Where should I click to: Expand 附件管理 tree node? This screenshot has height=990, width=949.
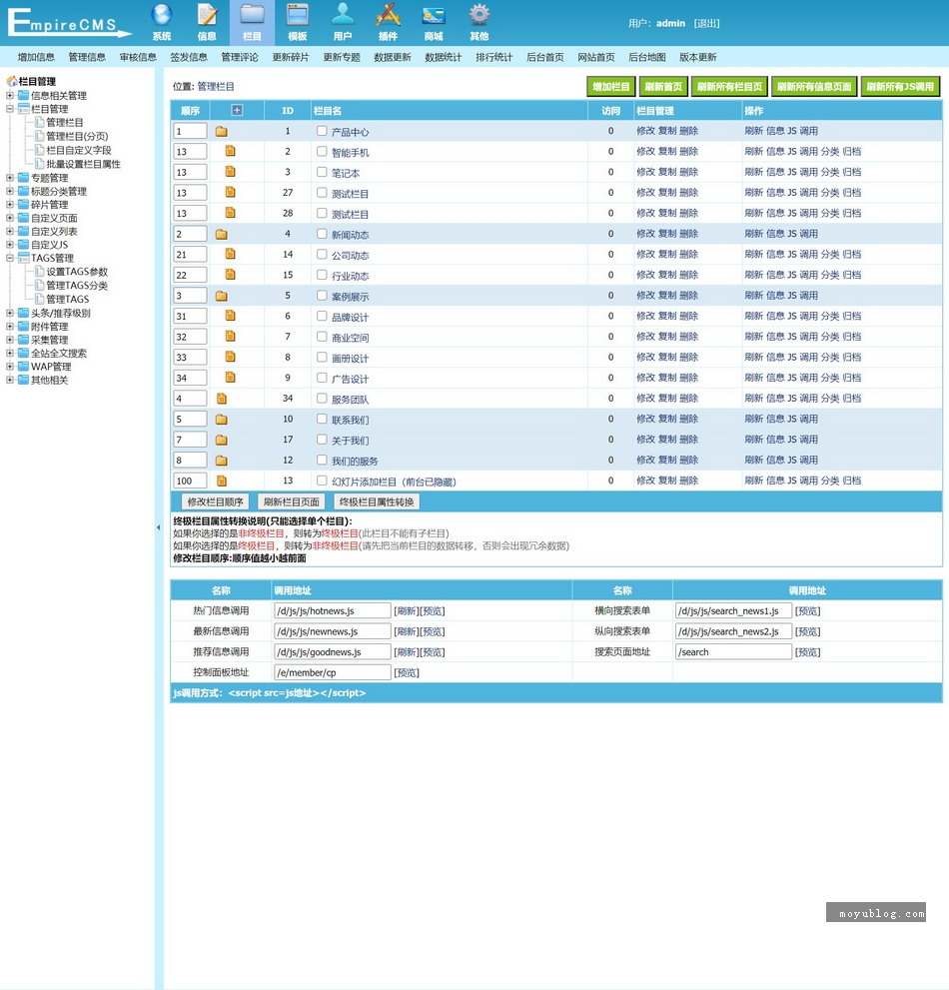click(x=9, y=327)
